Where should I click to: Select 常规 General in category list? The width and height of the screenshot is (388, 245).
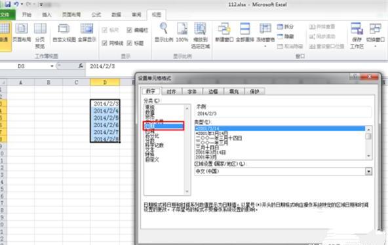150,107
